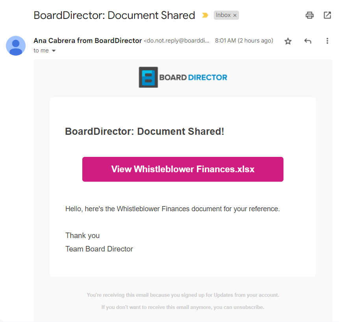The height and width of the screenshot is (322, 339).
Task: Remove the Inbox label with the x
Action: [235, 15]
